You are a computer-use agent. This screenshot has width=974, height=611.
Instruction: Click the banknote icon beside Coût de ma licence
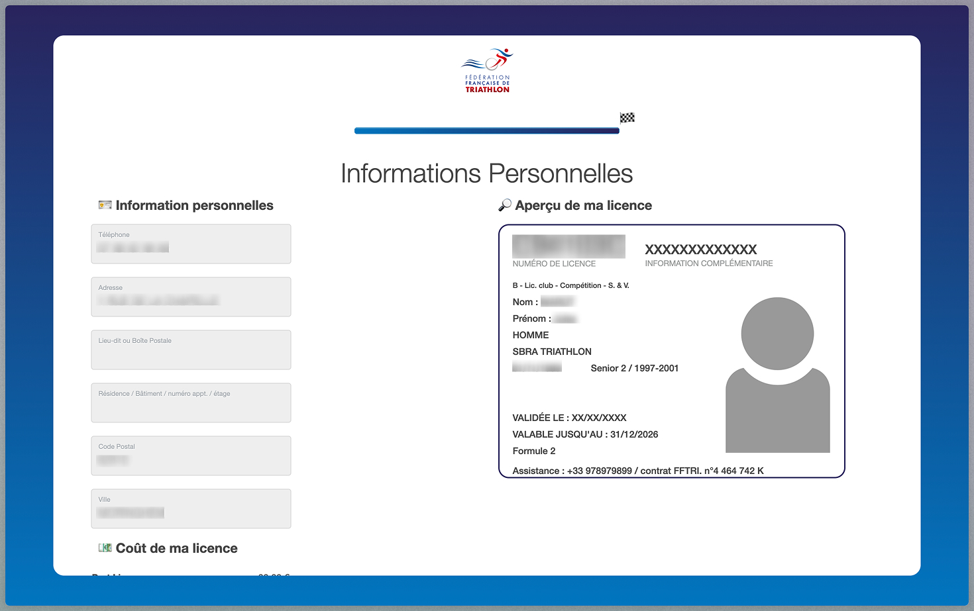click(x=105, y=548)
